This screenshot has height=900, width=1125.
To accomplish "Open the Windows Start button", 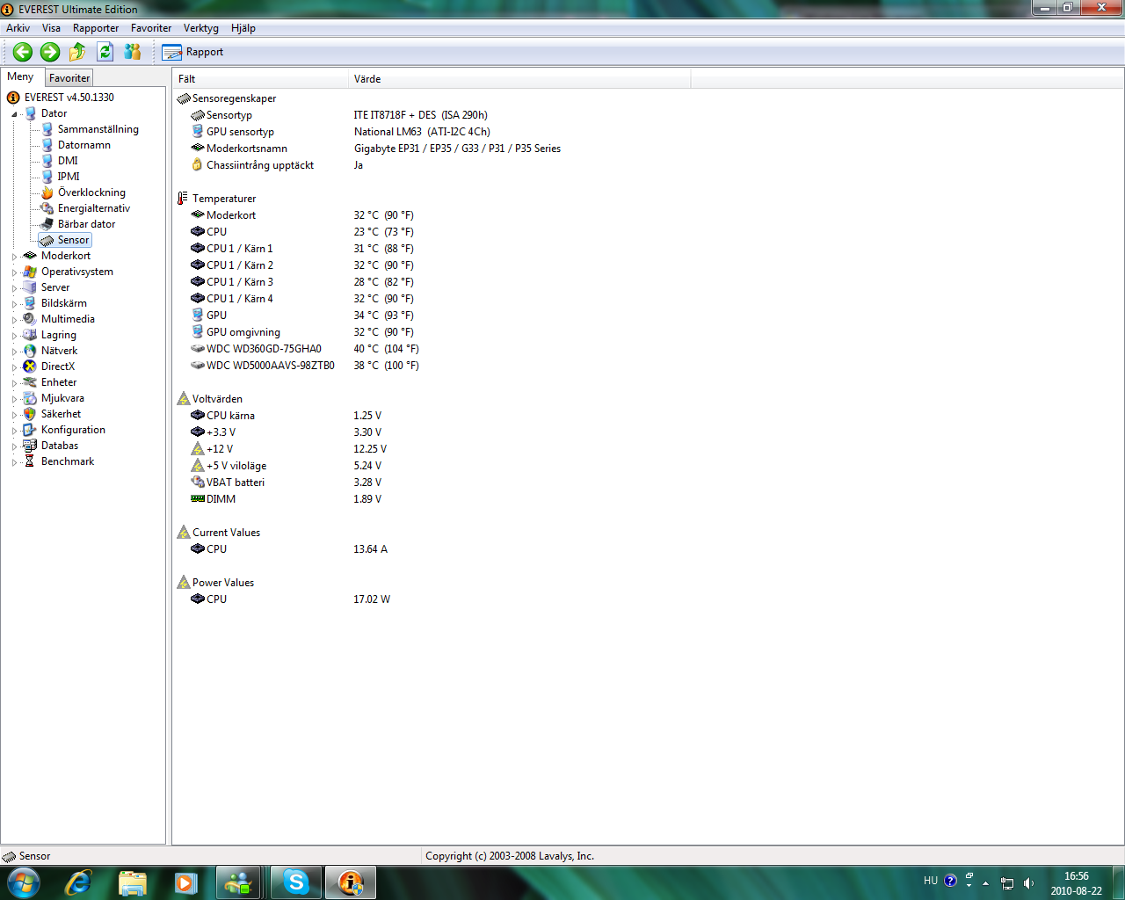I will pos(23,882).
